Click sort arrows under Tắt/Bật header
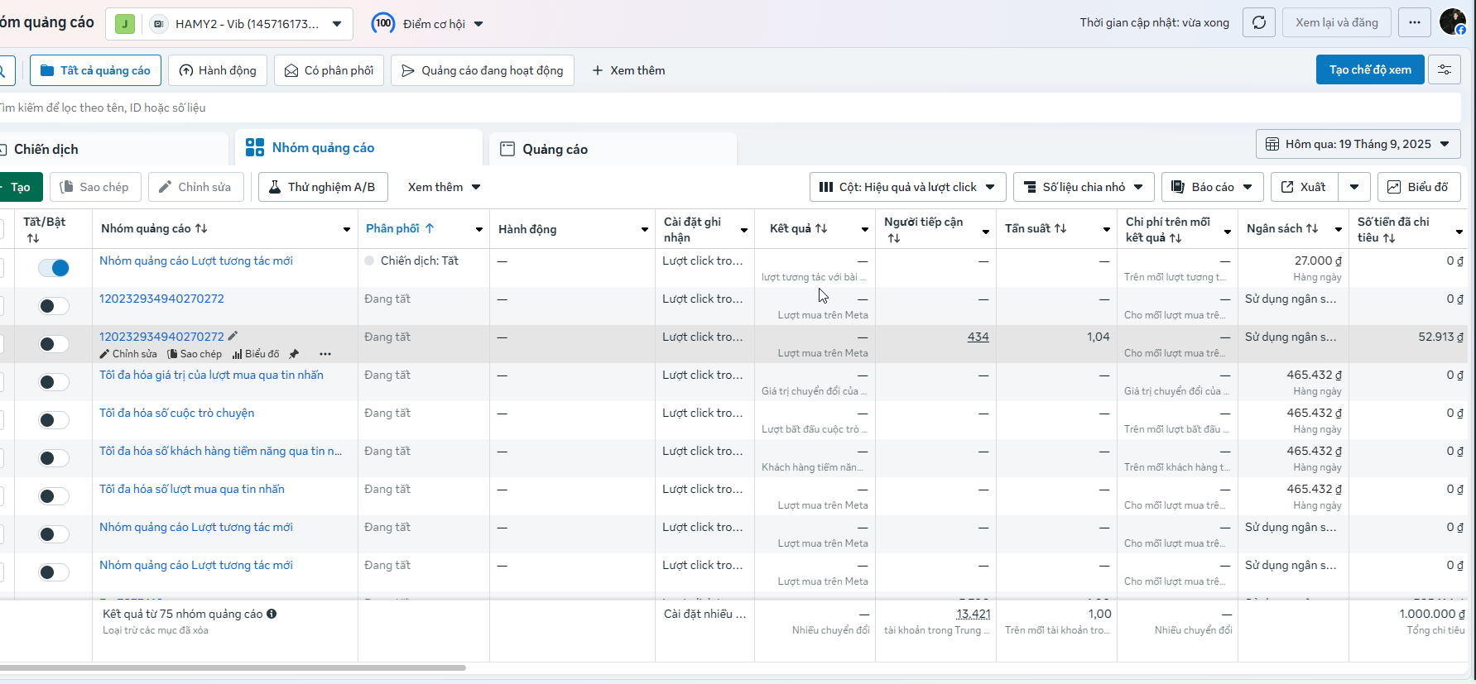This screenshot has width=1476, height=684. [33, 238]
